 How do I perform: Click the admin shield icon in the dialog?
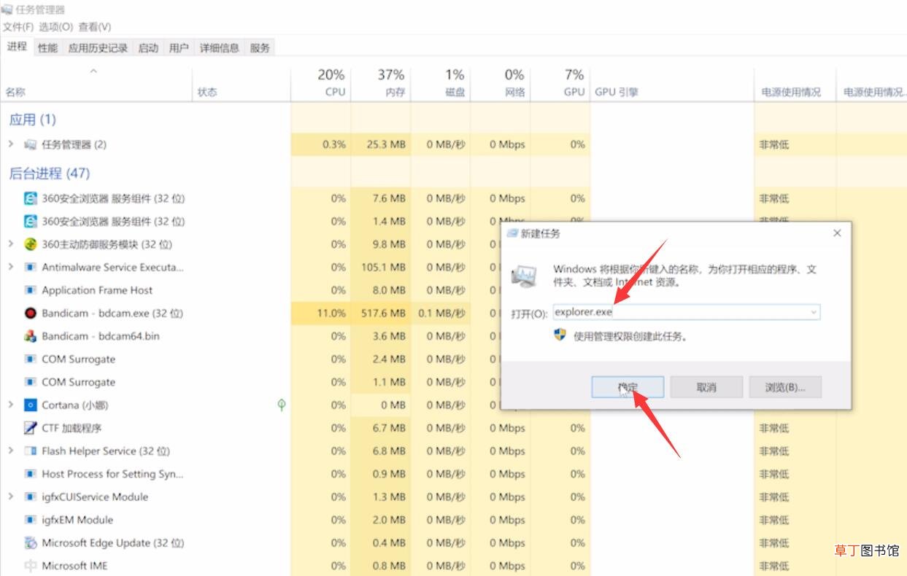coord(560,335)
